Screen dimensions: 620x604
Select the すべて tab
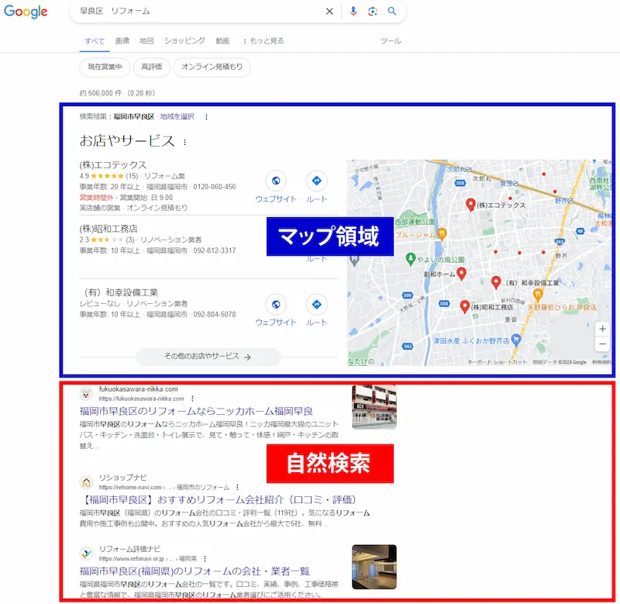[x=95, y=41]
